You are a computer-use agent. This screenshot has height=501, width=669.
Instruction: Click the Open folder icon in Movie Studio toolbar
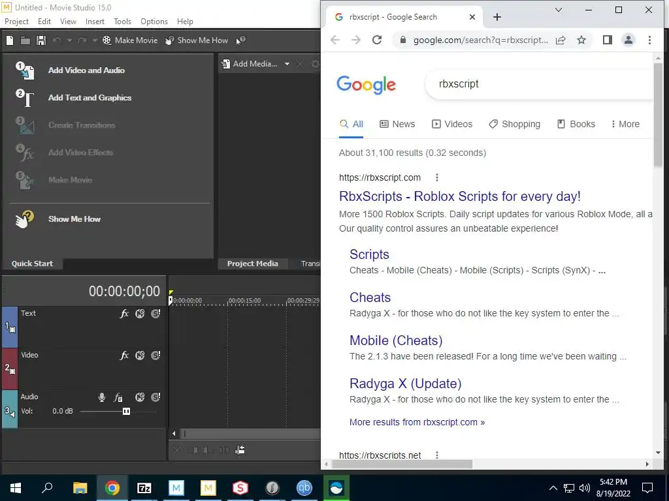point(25,40)
